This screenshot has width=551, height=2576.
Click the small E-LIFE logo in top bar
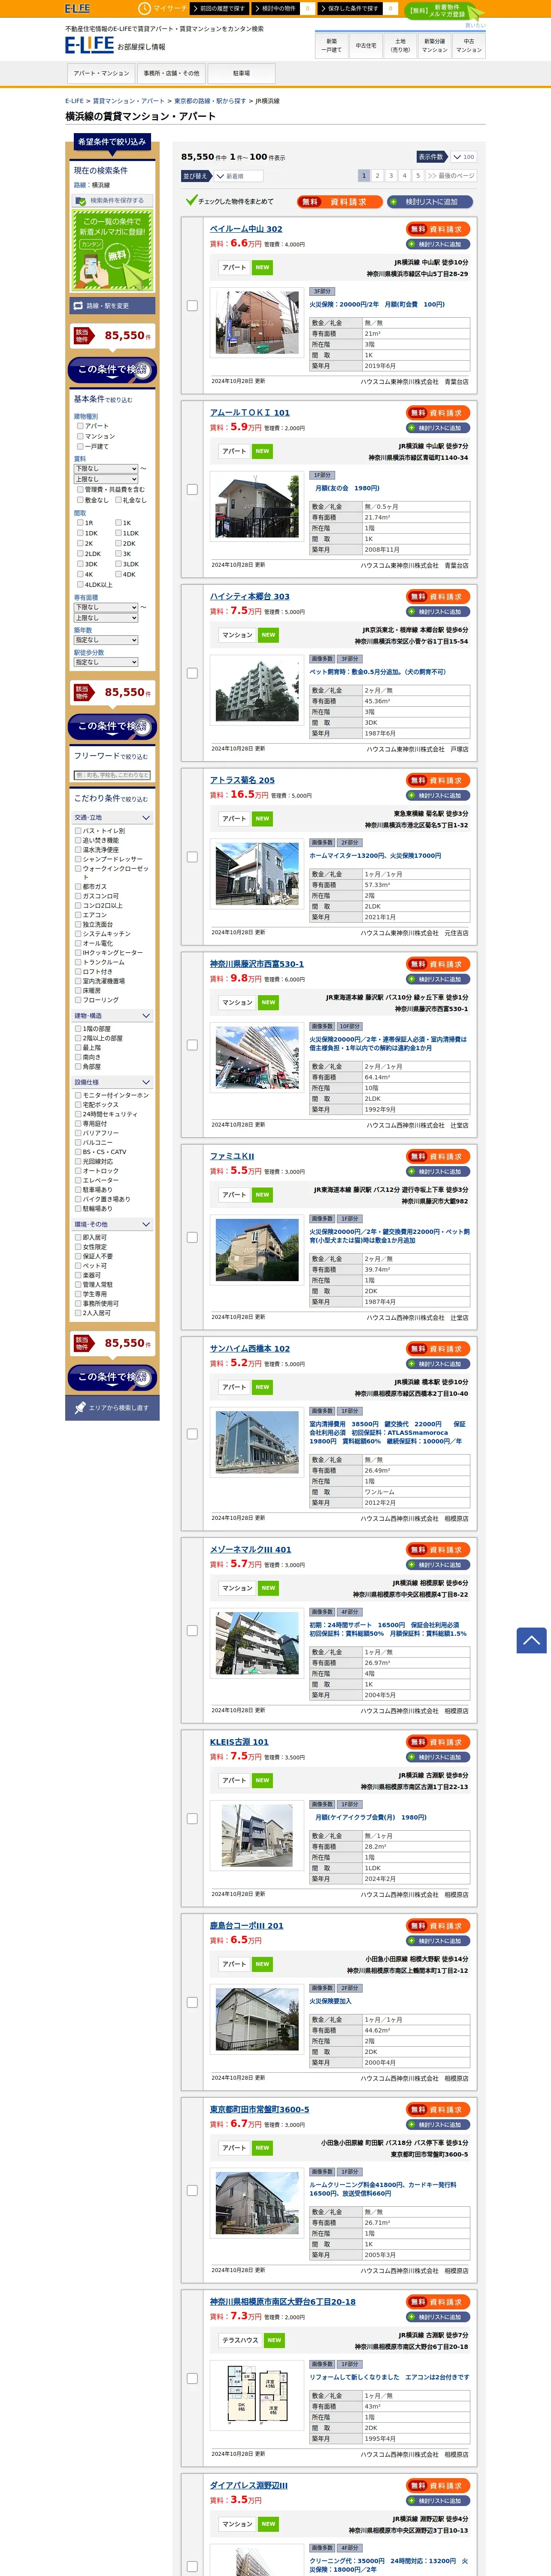click(x=77, y=8)
